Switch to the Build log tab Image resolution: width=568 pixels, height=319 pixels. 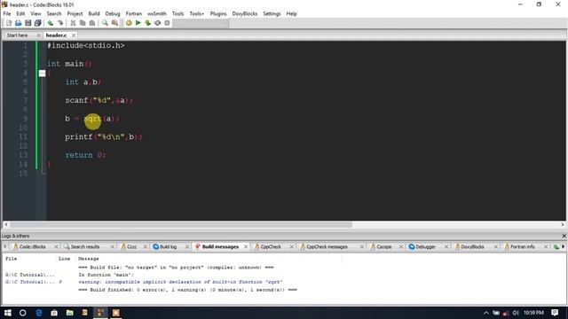point(168,246)
